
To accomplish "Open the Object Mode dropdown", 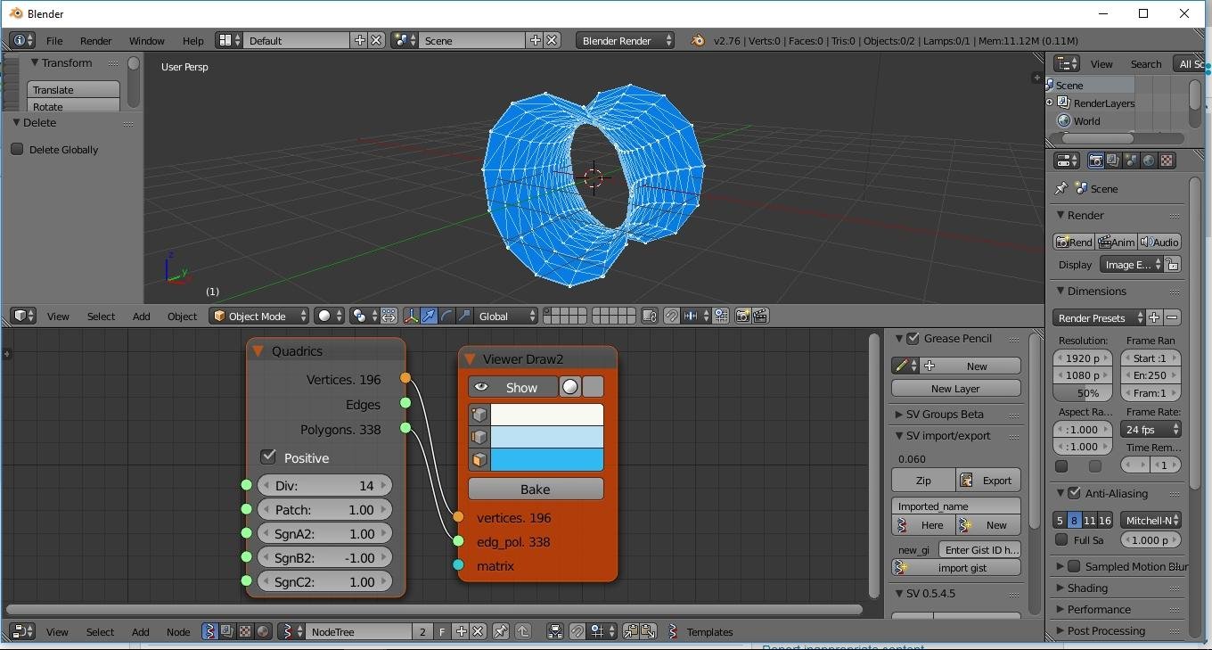I will (x=259, y=317).
